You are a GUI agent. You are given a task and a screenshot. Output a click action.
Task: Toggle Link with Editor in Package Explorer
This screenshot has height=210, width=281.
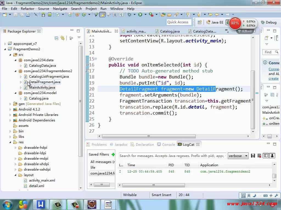[x=63, y=38]
